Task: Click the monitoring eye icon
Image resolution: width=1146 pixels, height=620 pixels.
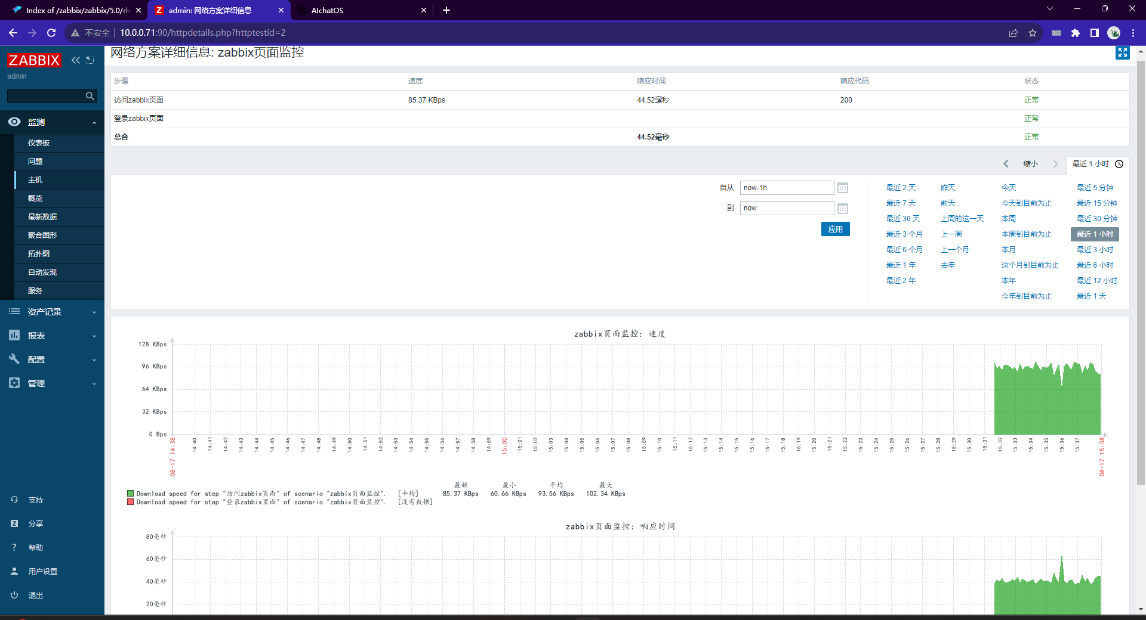Action: point(14,122)
